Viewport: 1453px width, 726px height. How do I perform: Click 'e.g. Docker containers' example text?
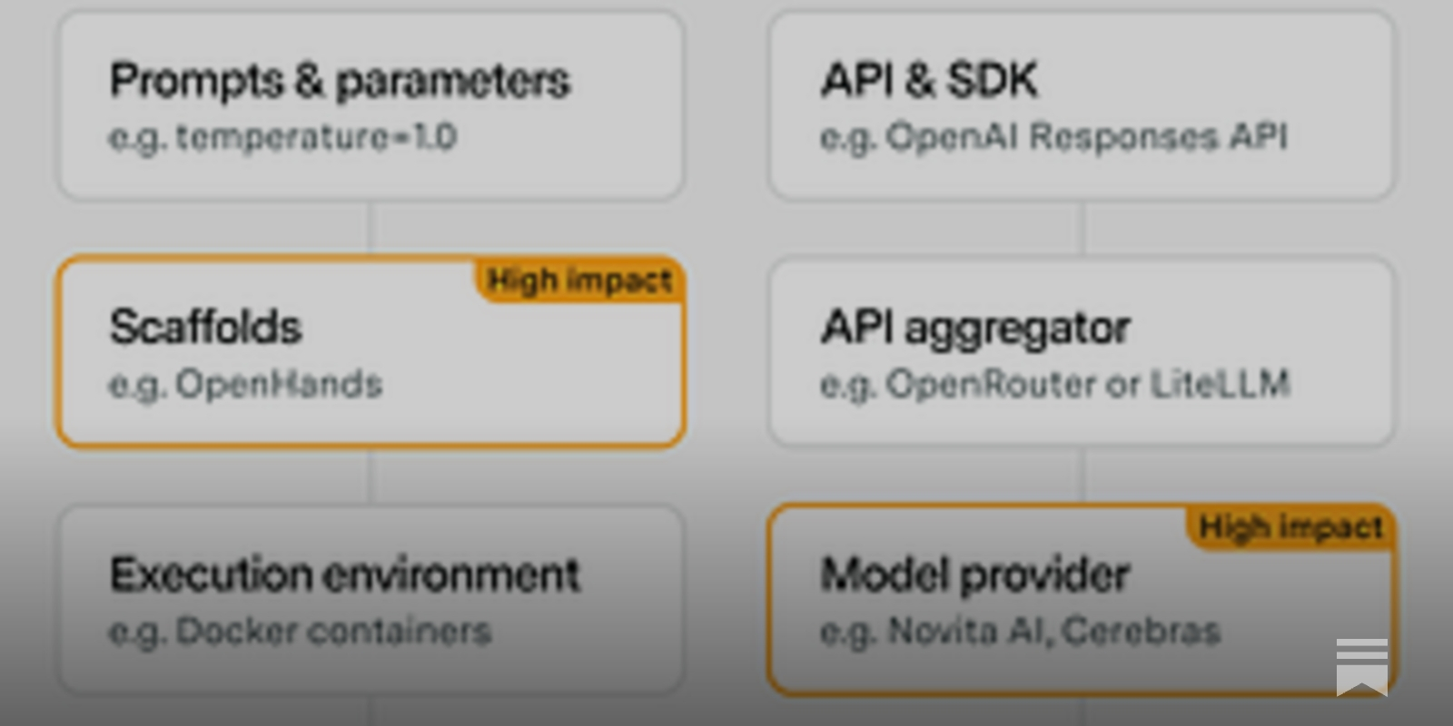click(x=300, y=632)
